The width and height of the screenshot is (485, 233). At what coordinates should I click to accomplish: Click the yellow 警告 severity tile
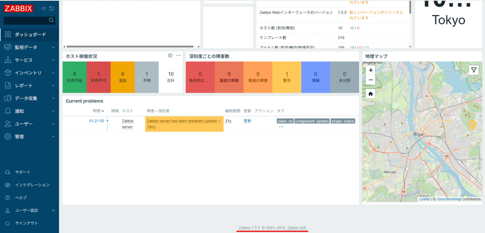tap(287, 77)
